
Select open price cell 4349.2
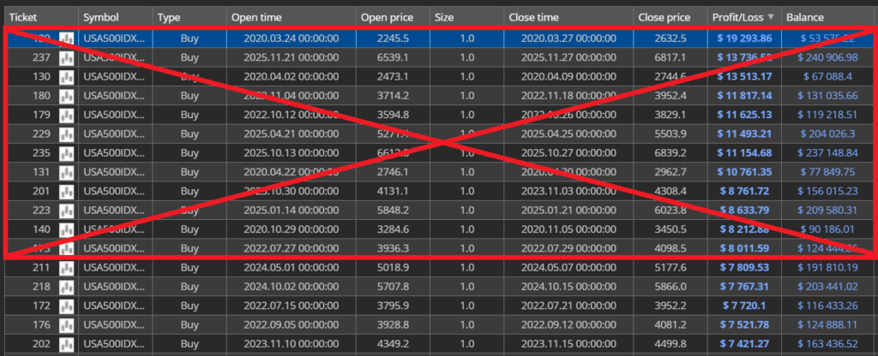click(x=392, y=346)
